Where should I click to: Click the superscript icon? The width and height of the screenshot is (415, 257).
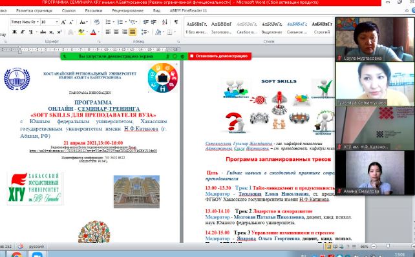click(x=59, y=32)
